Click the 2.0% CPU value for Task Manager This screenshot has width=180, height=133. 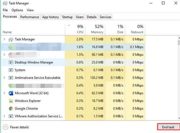[x=80, y=39]
